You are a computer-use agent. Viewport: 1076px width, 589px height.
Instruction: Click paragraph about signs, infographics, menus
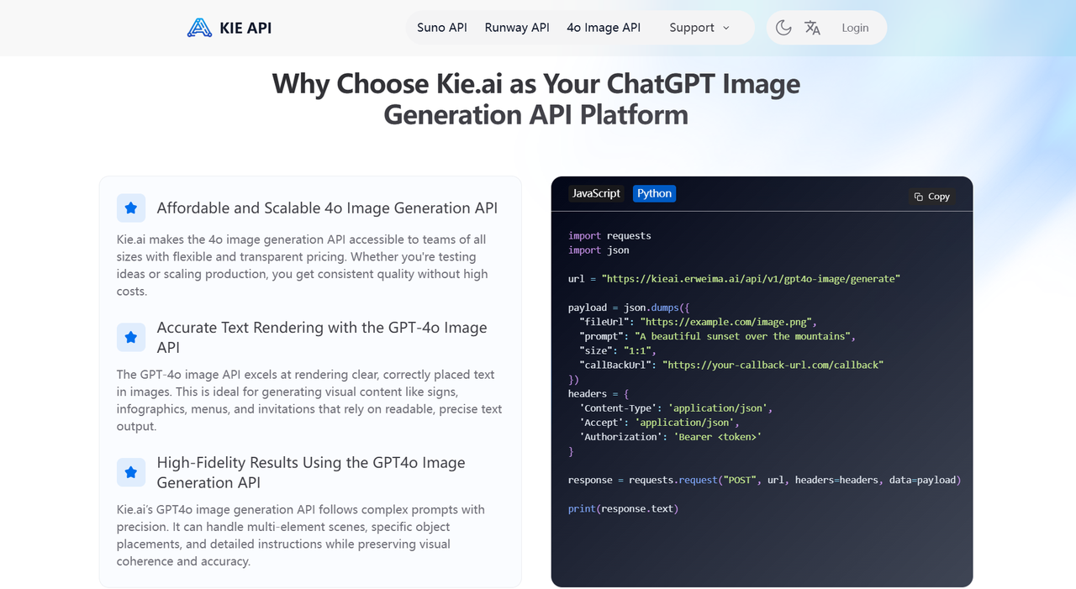click(309, 401)
